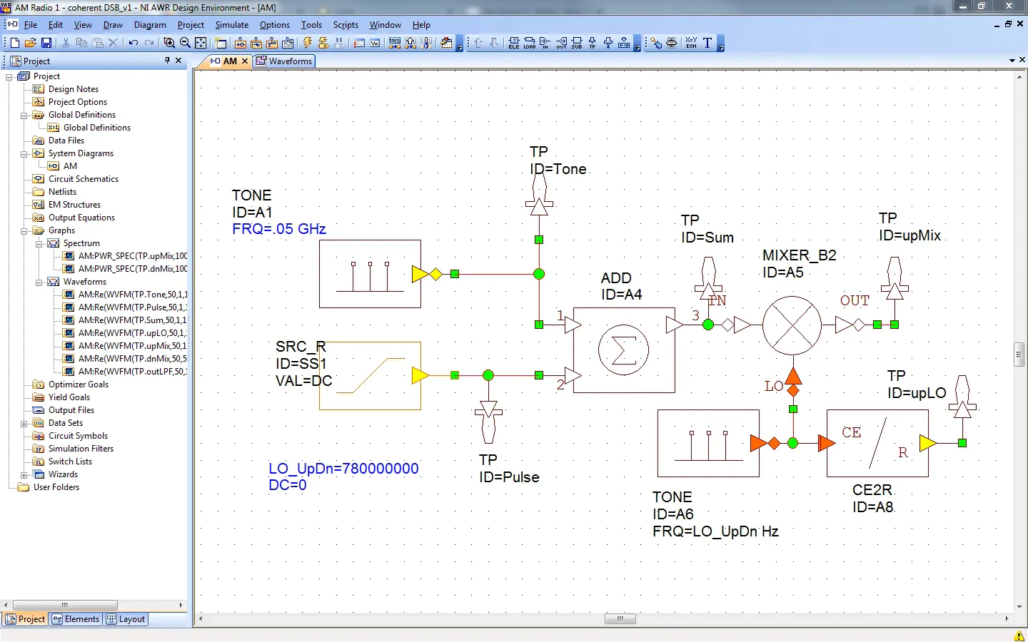Viewport: 1028px width, 642px height.
Task: Toggle the Project pane auto-hide pin
Action: click(168, 61)
